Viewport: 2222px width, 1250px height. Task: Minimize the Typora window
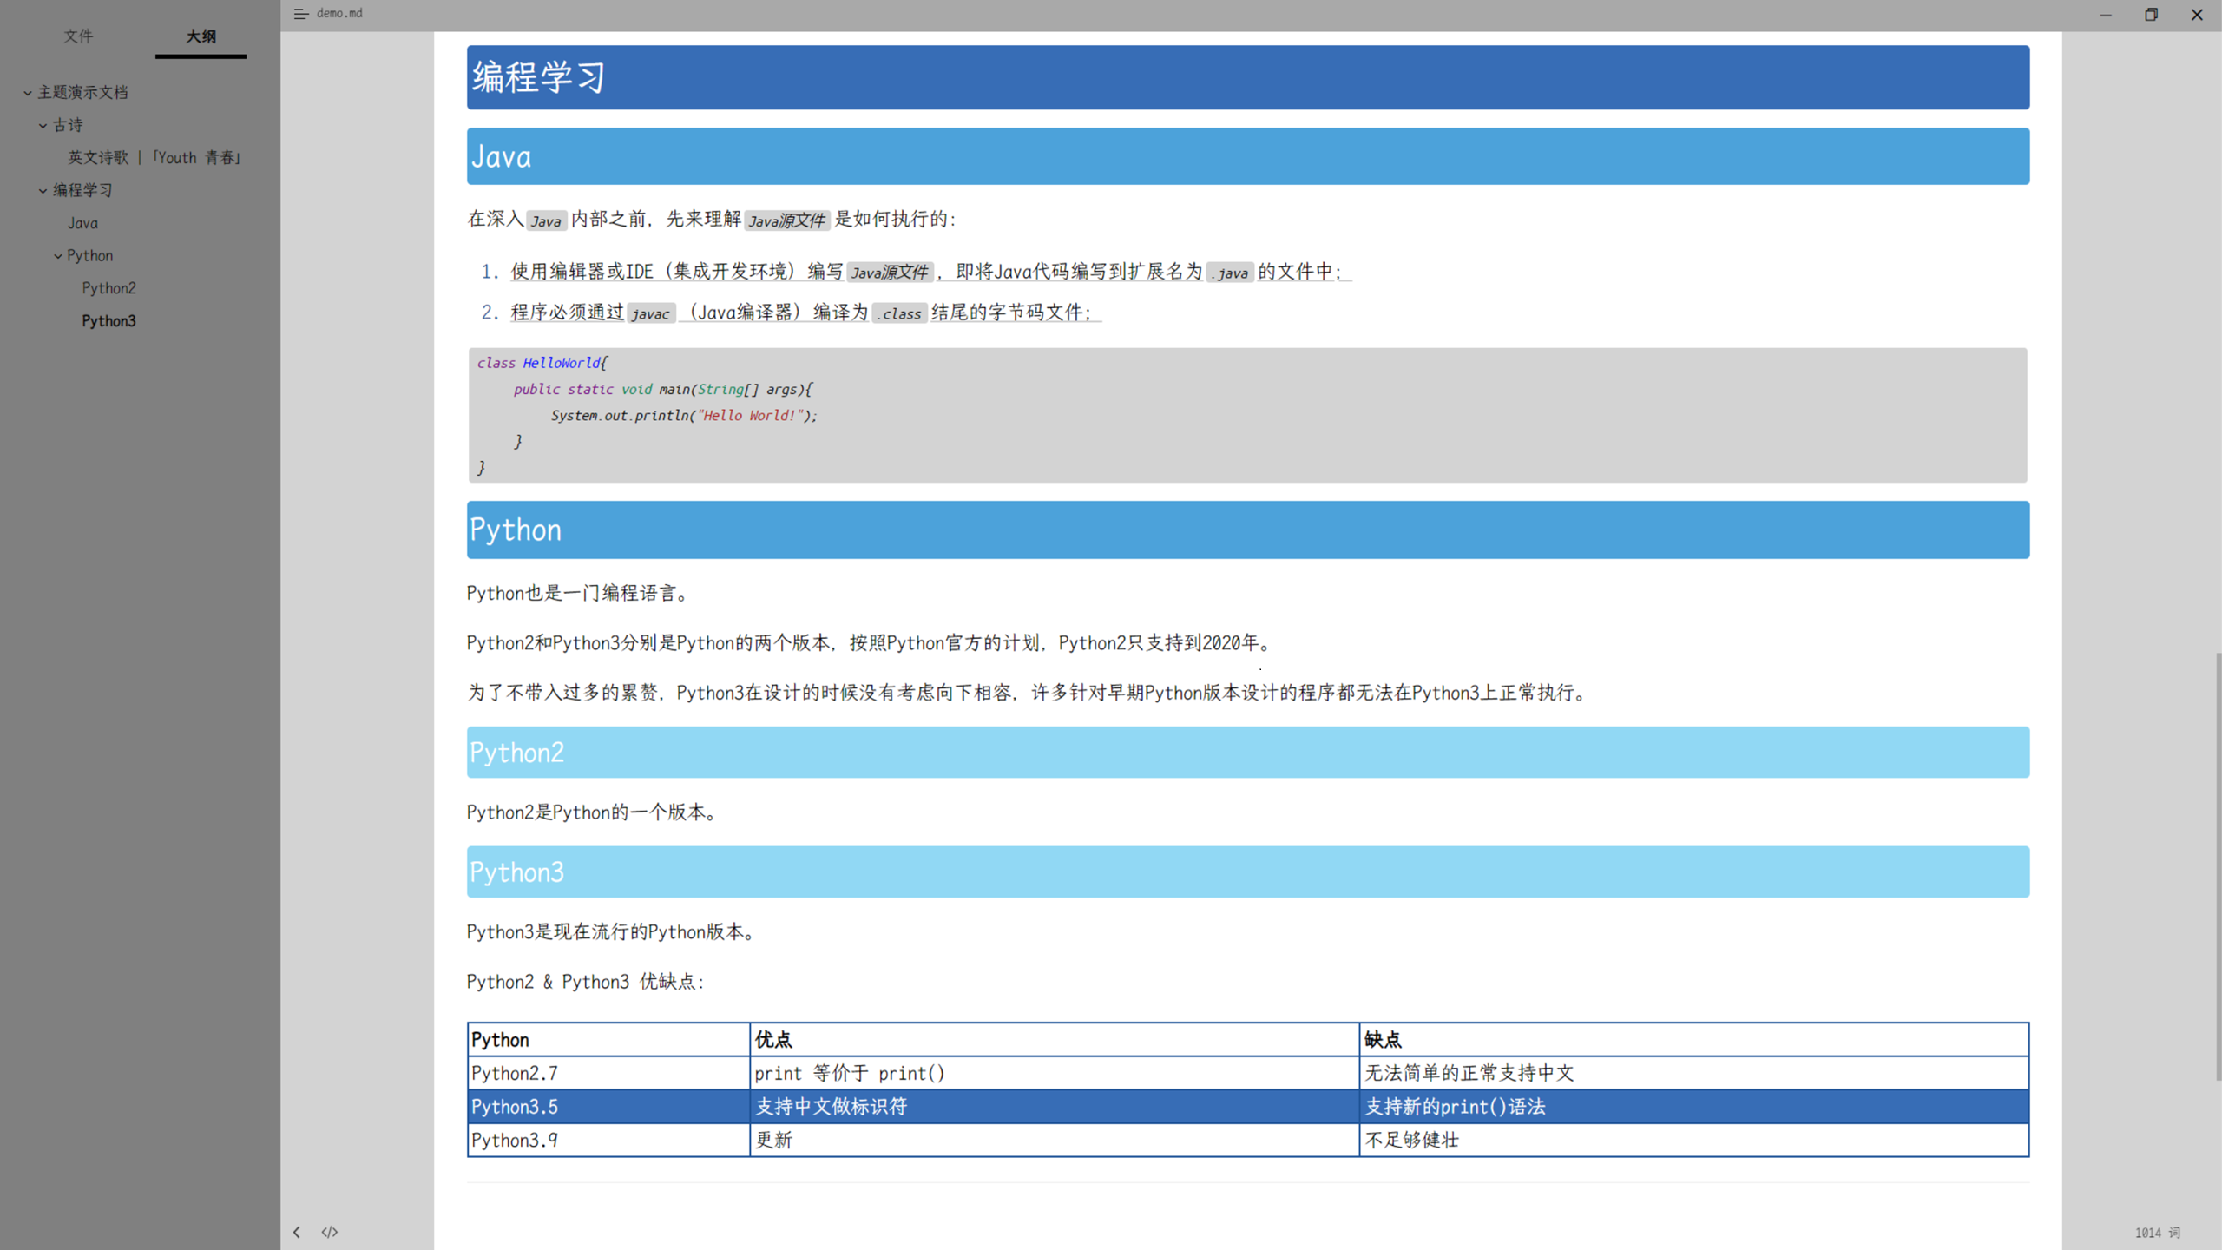(x=2106, y=15)
